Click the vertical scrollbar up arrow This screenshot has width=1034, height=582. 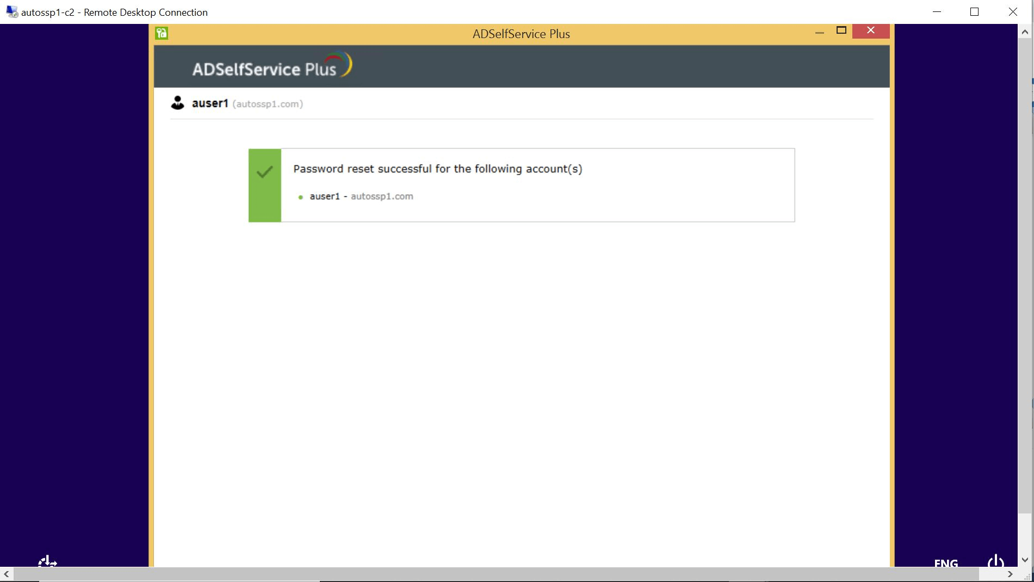click(x=1025, y=31)
